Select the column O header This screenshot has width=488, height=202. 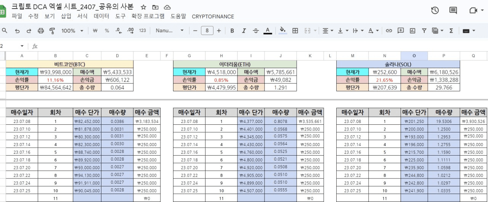coord(414,56)
